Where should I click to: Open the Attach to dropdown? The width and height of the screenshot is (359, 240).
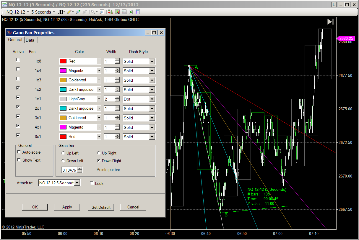coord(77,183)
